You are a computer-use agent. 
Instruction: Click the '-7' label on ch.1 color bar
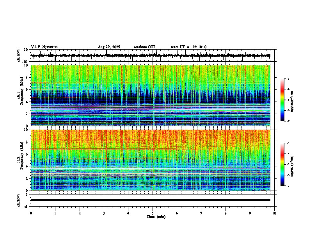click(288, 121)
